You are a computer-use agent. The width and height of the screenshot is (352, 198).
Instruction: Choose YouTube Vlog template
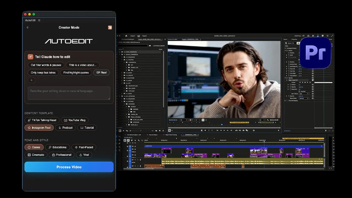point(75,120)
